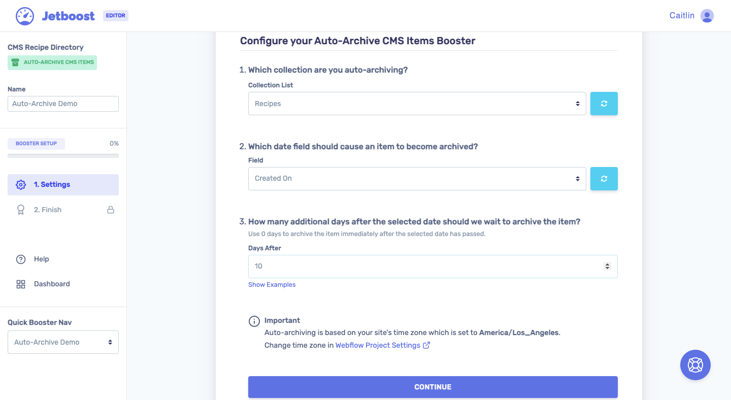
Task: Click the lock icon next to Finish
Action: coord(110,209)
